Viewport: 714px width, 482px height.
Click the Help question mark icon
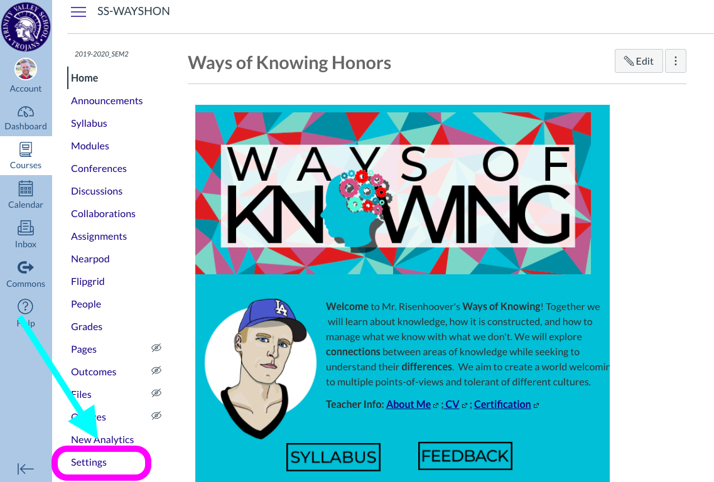point(25,307)
